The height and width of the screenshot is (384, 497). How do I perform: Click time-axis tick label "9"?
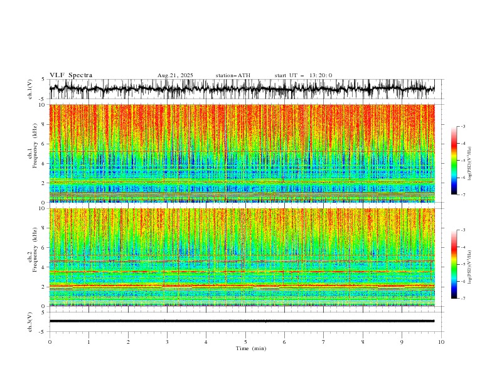coord(402,342)
